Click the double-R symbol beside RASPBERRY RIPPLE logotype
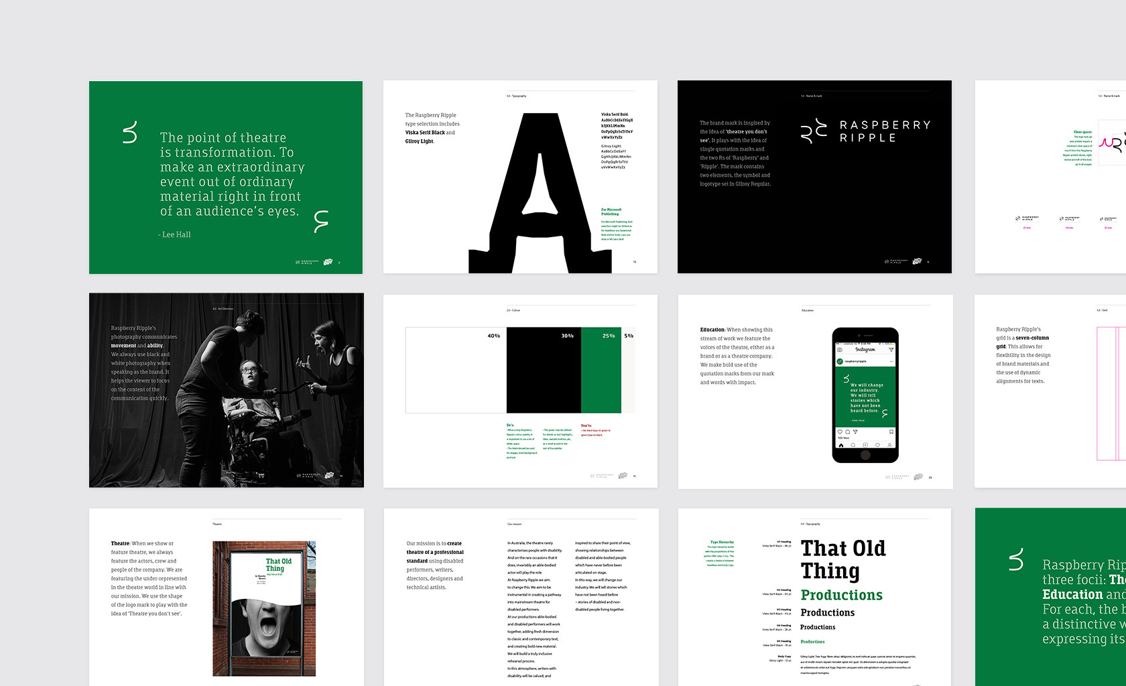 (814, 131)
